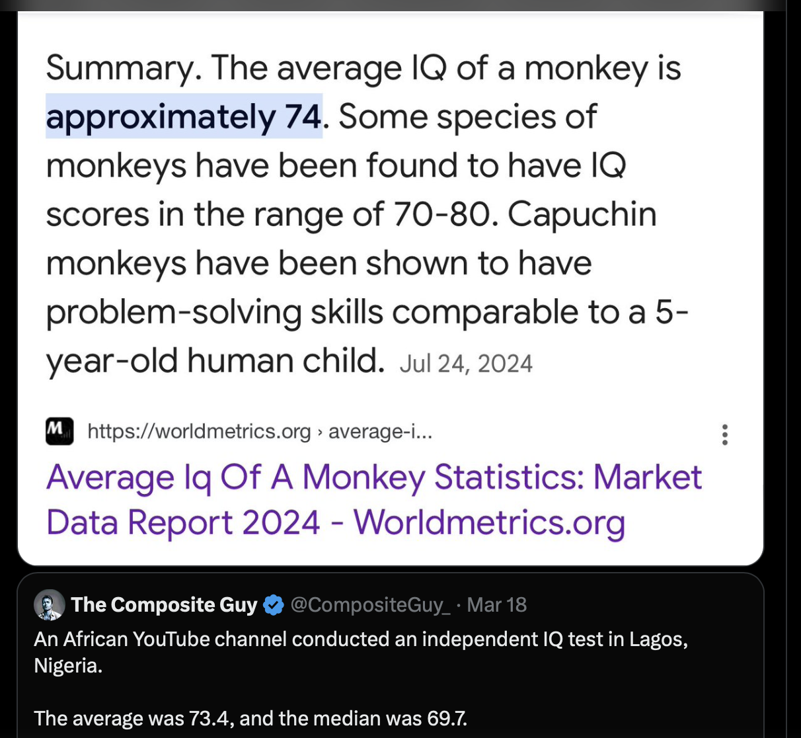Click the word "Capuchin" in the snippet
The width and height of the screenshot is (801, 738).
point(582,214)
